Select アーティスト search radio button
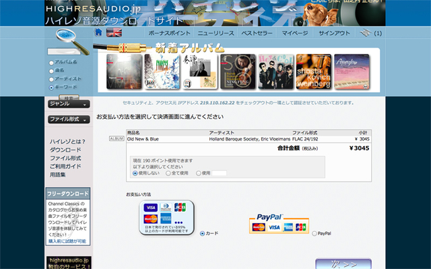Screen dimensions: 431x269 click(51, 79)
